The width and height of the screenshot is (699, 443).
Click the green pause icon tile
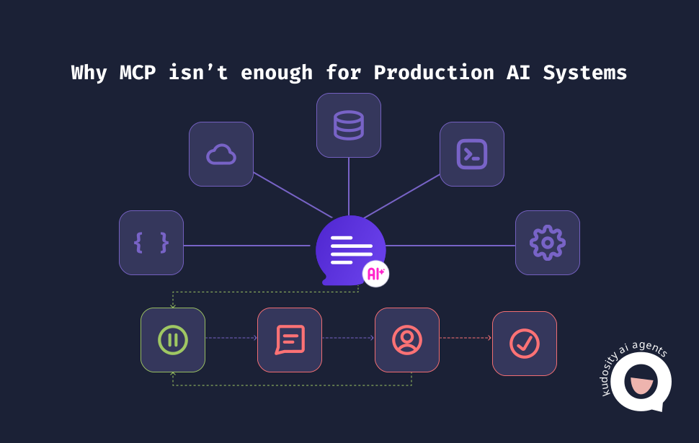(173, 340)
